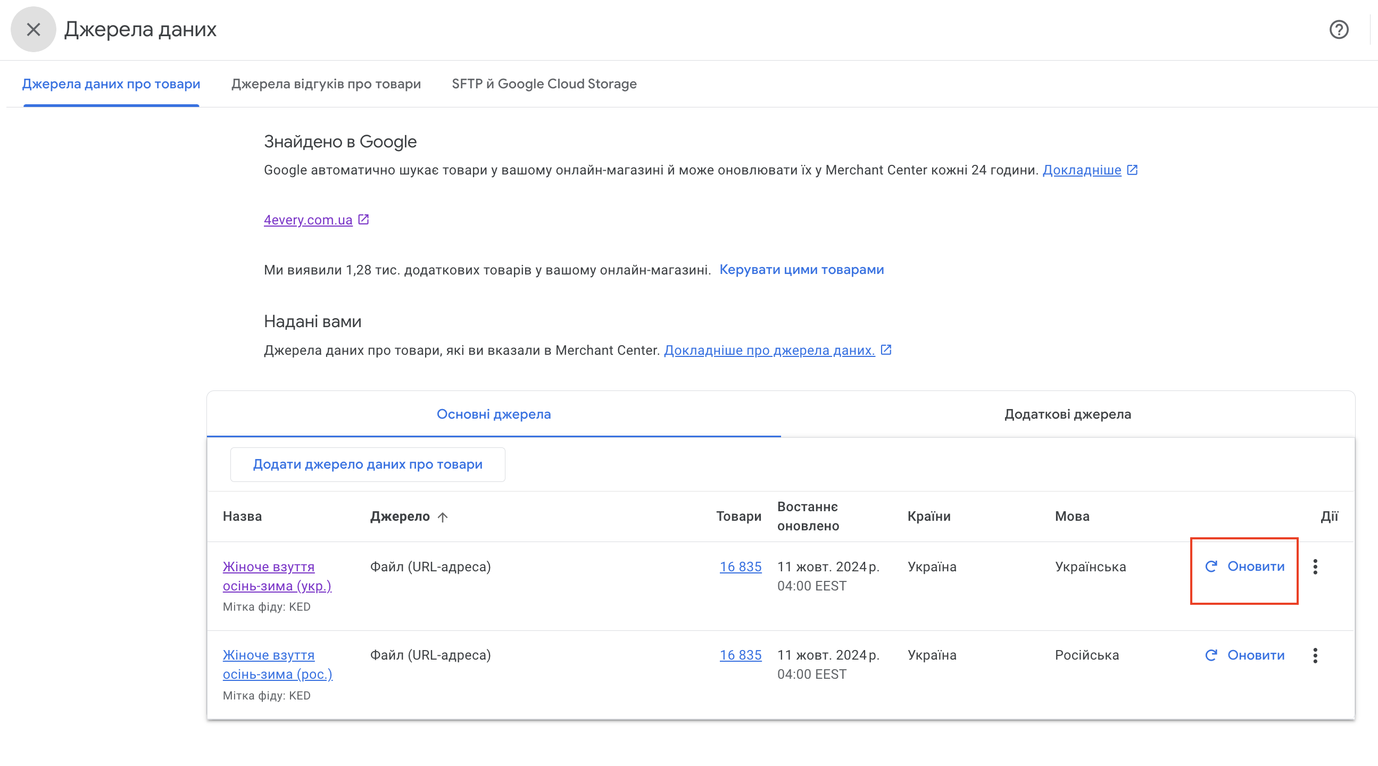Open Жіноче взуття осінь-зима (укр.) feed
This screenshot has width=1378, height=766.
point(277,576)
